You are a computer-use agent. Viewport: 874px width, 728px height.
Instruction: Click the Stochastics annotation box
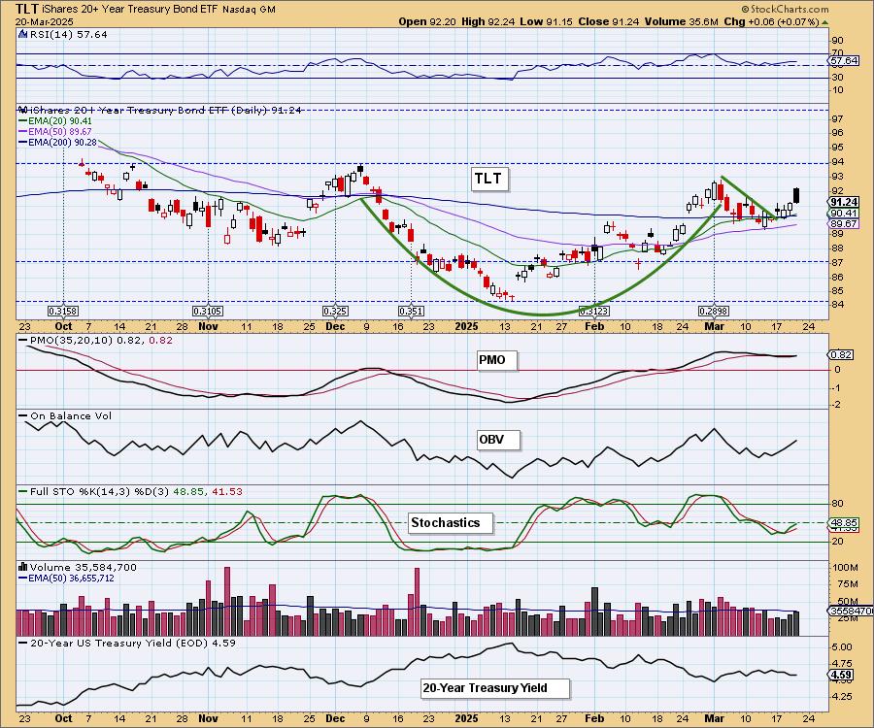pos(451,523)
